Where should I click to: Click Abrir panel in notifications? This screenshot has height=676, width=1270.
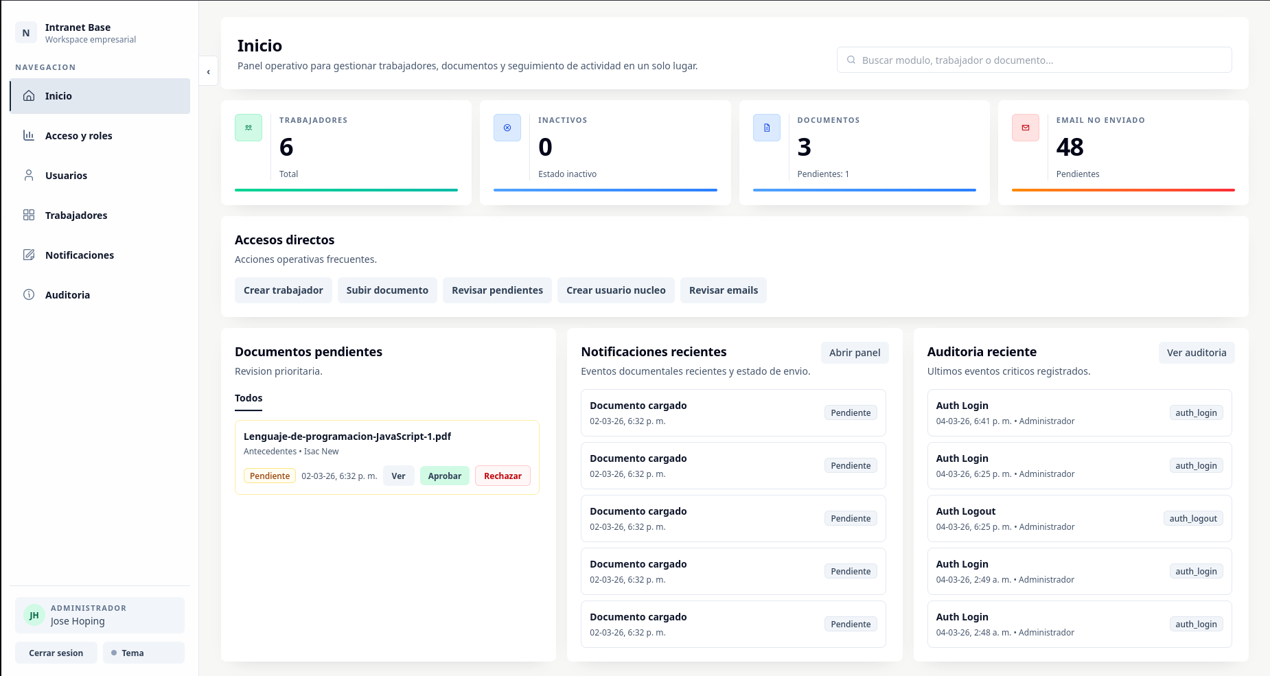tap(855, 353)
